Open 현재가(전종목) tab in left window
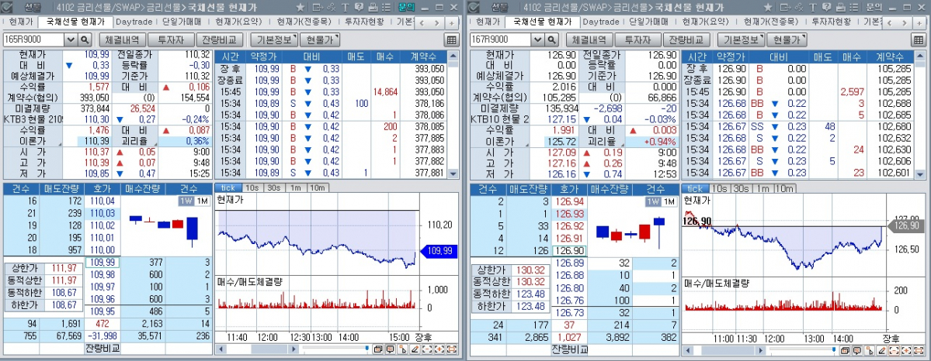The height and width of the screenshot is (361, 931). (x=304, y=22)
